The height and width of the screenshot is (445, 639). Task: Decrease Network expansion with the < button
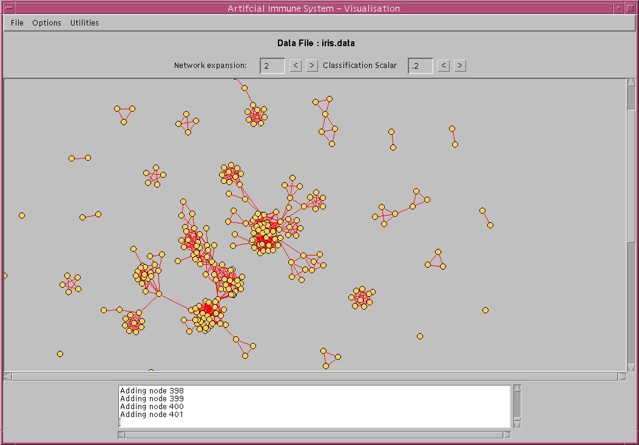(x=296, y=65)
